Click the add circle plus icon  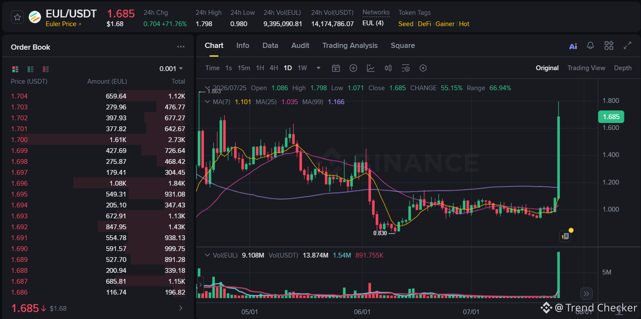tap(353, 68)
